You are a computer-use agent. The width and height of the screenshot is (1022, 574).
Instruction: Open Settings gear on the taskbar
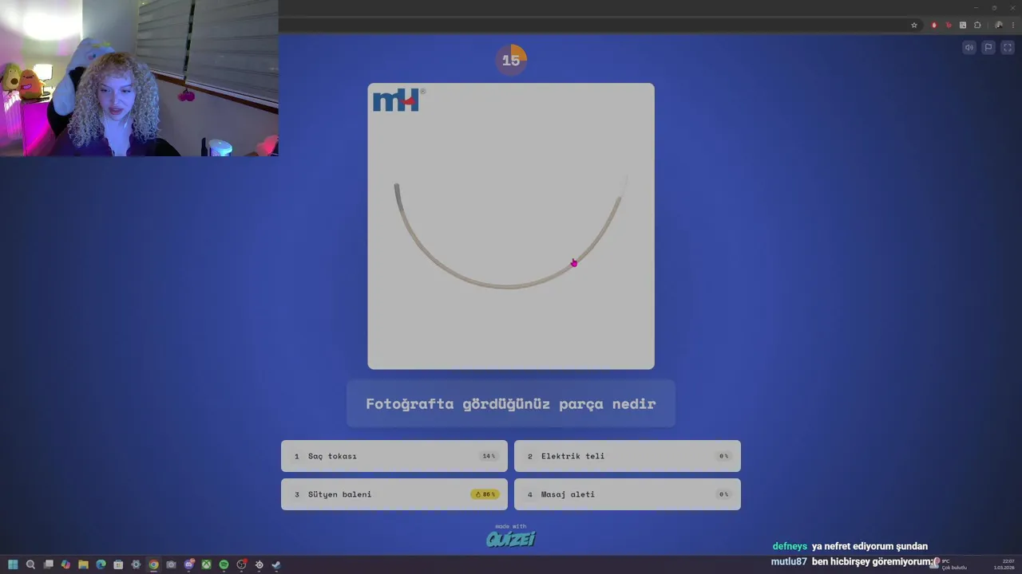click(136, 564)
